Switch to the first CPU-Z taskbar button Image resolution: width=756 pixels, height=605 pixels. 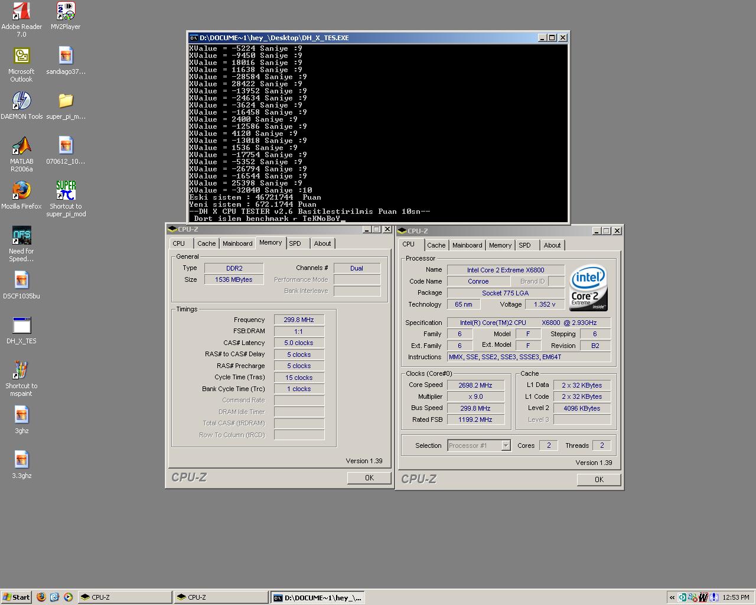pos(125,597)
